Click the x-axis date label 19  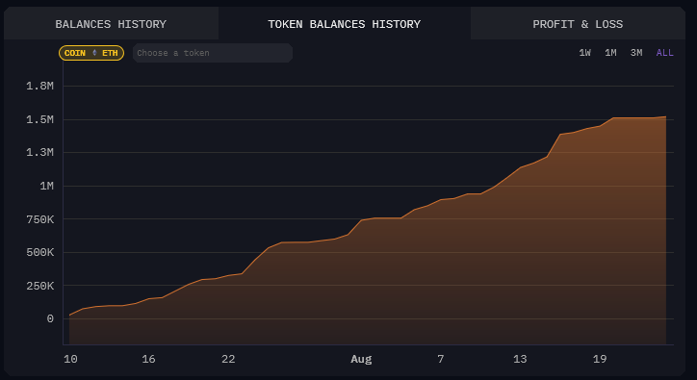tap(600, 359)
